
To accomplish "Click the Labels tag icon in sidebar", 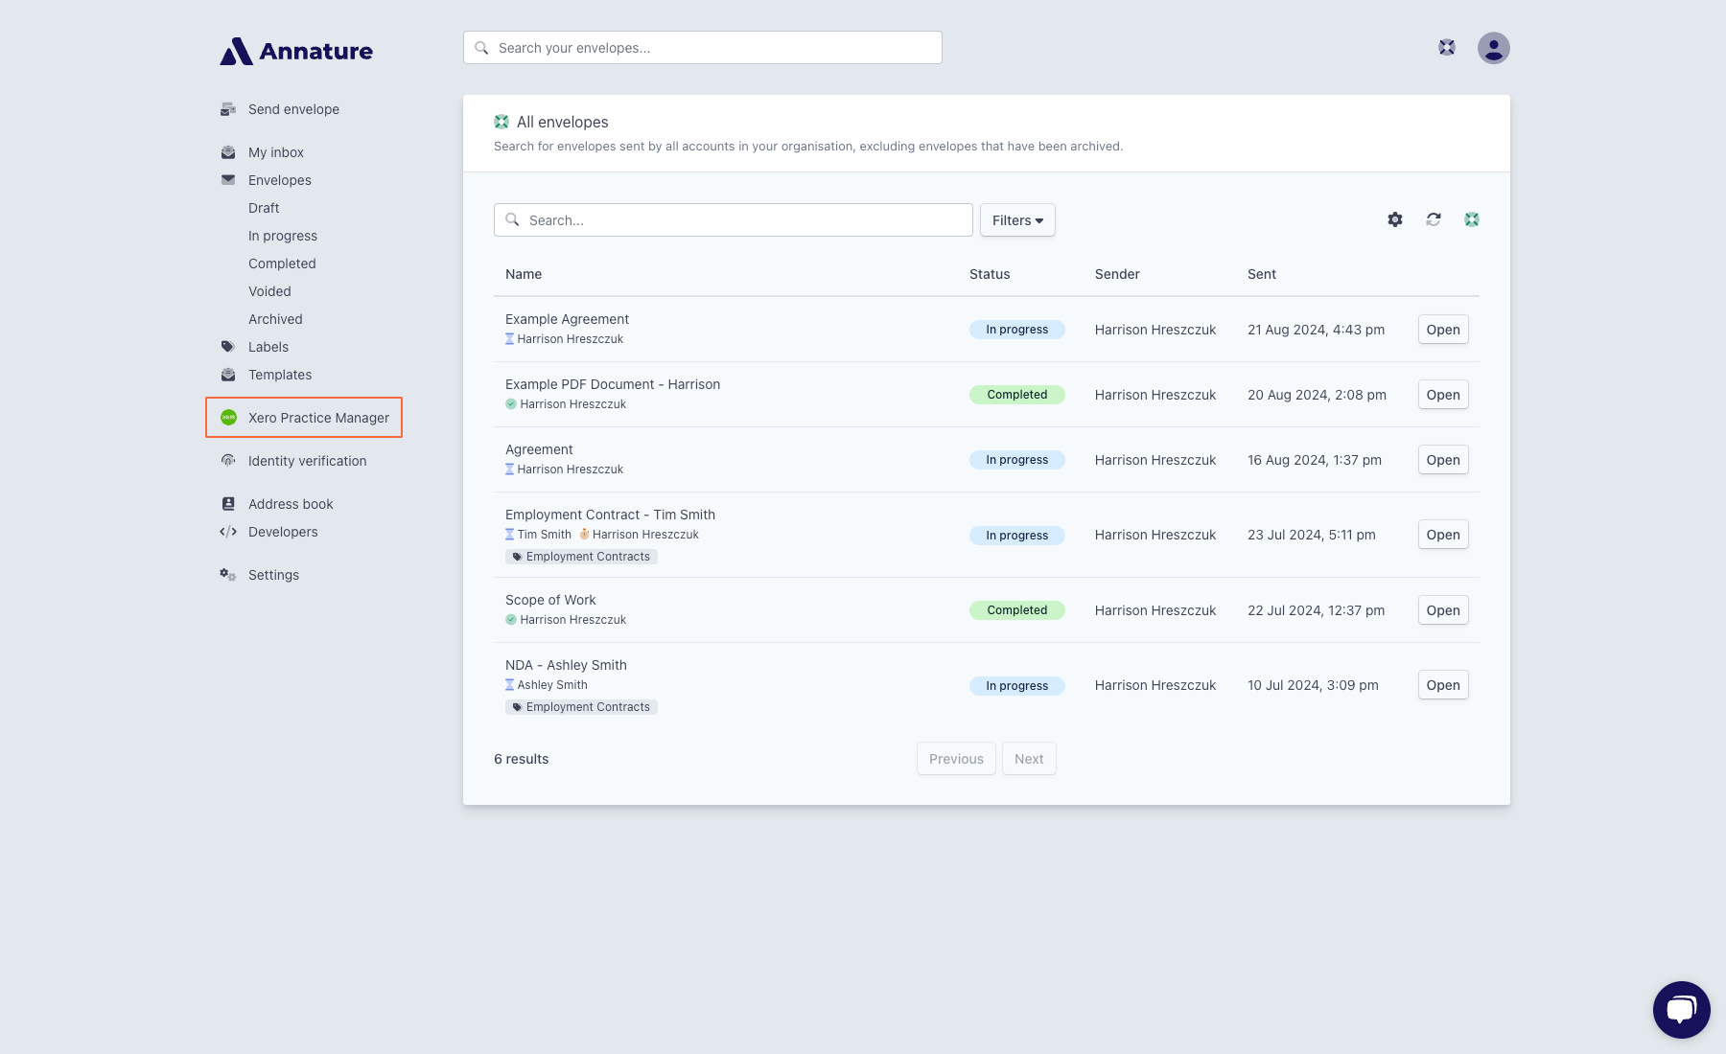I will click(x=227, y=346).
